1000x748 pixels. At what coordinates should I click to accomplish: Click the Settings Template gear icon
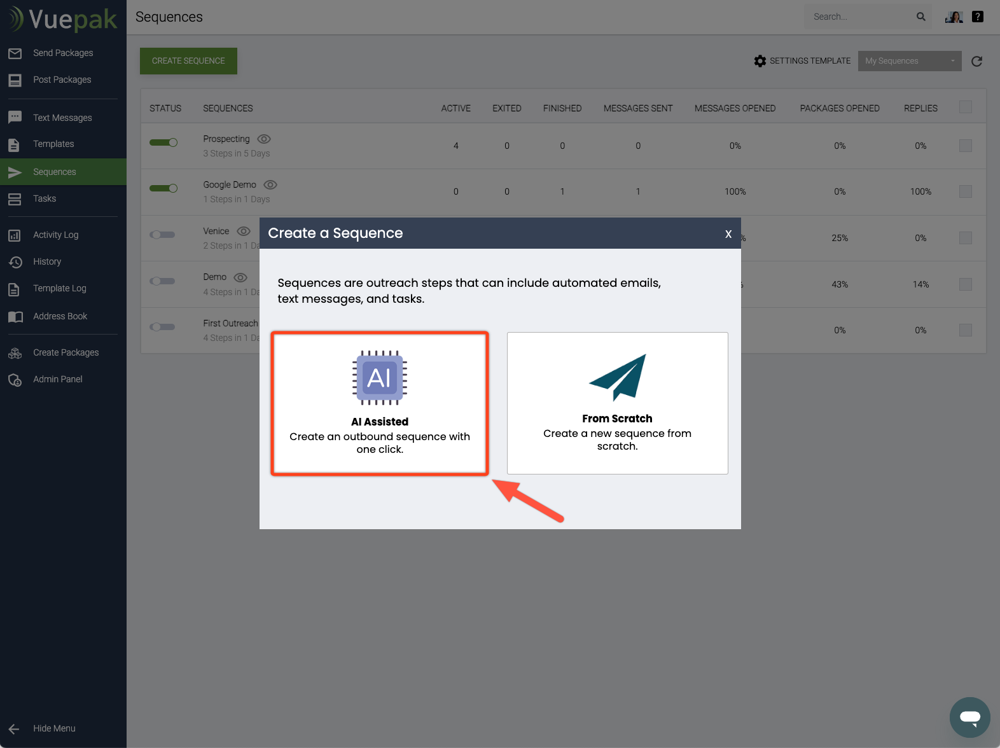point(760,61)
